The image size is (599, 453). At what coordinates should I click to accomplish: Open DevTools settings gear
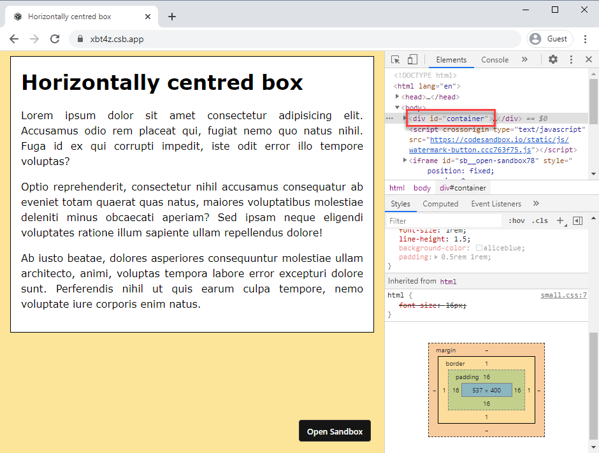tap(553, 59)
